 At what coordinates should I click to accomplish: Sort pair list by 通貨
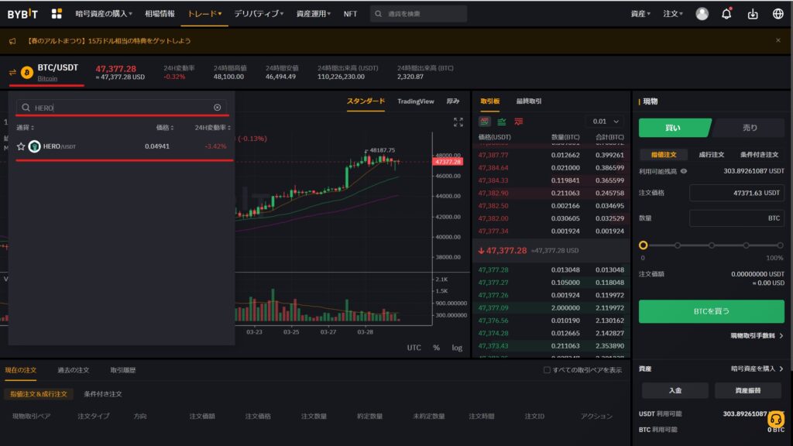pos(26,128)
